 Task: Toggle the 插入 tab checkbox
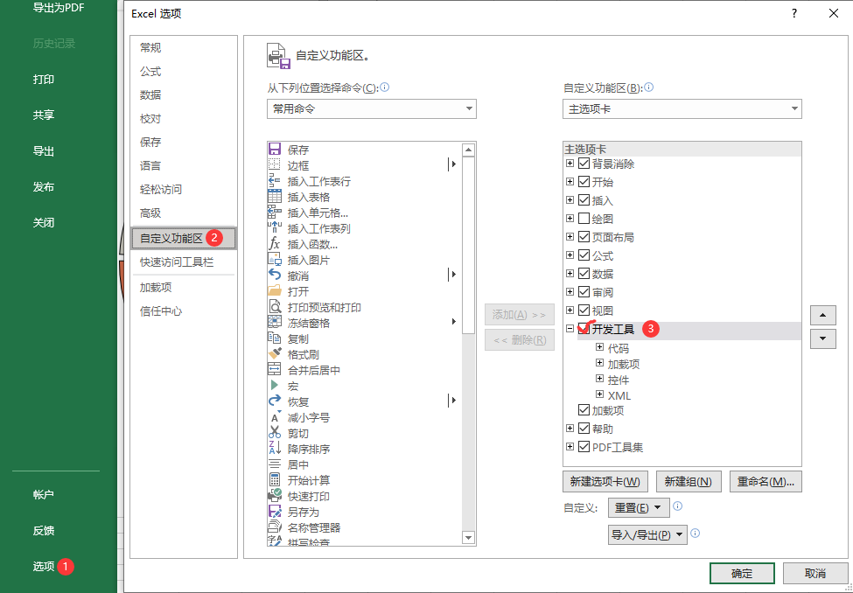[584, 200]
